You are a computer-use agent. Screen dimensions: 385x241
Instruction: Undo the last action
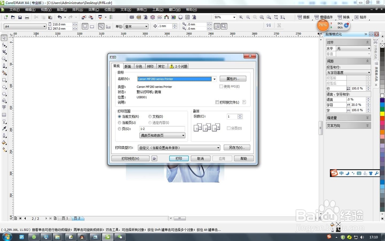pyautogui.click(x=60, y=17)
